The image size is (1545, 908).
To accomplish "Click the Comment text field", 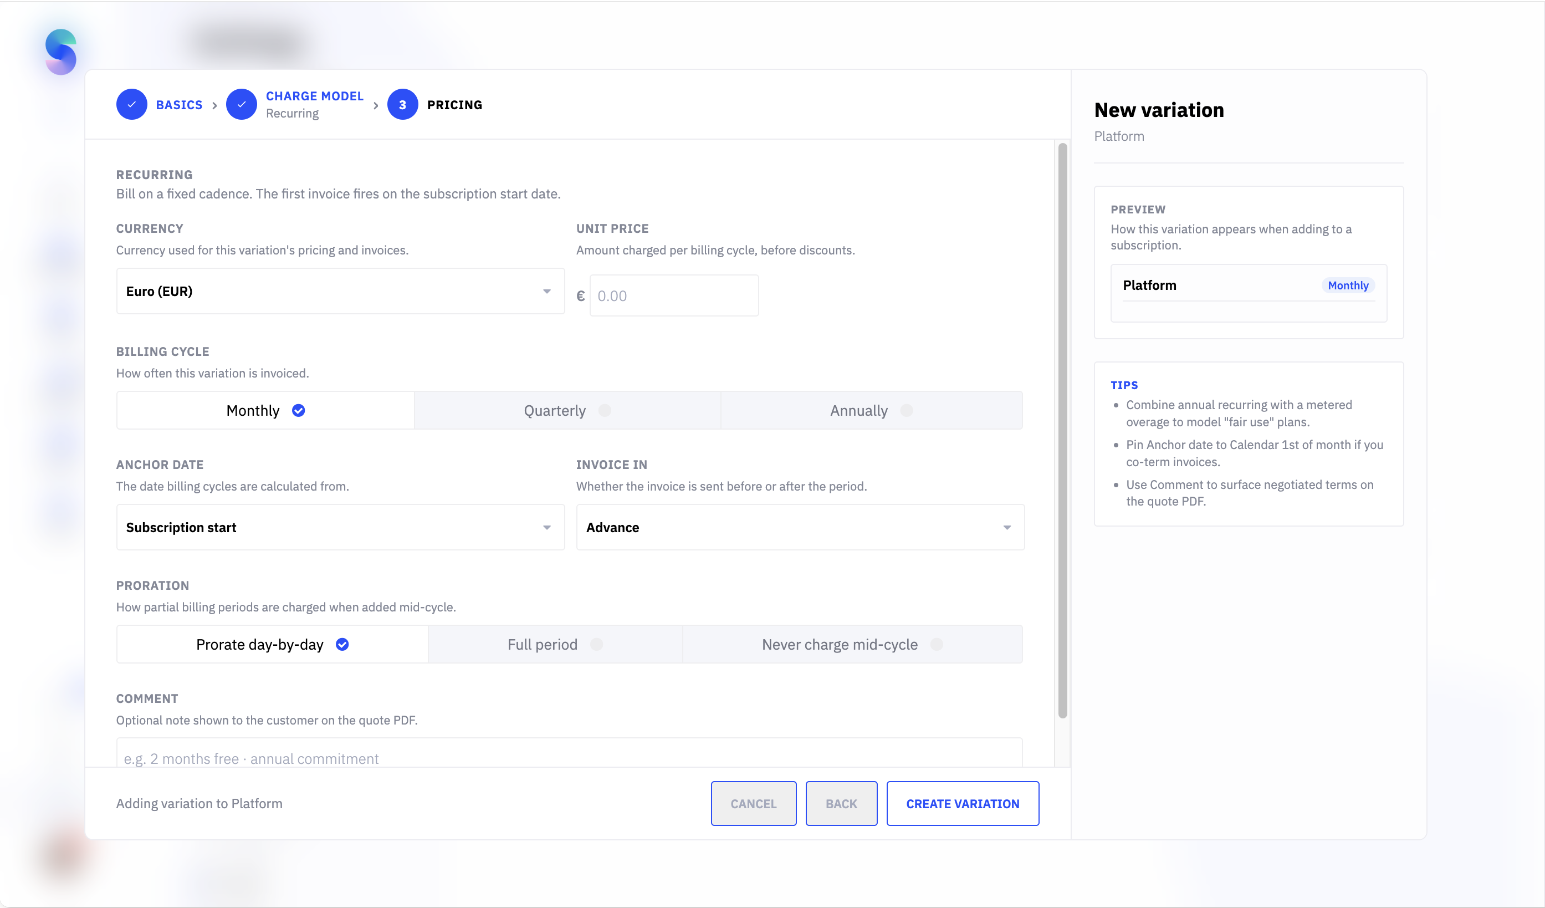I will coord(569,753).
